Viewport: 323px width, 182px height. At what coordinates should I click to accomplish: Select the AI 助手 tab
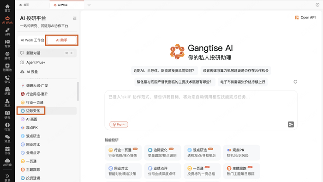[x=61, y=40]
